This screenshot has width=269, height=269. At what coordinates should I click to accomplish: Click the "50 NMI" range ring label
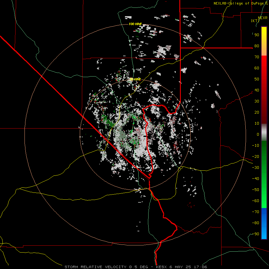(135, 79)
